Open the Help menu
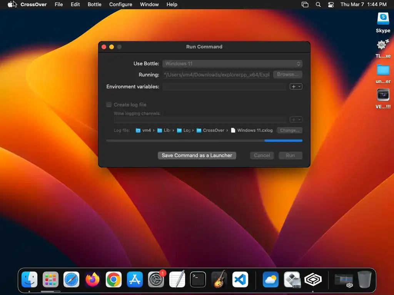 [x=172, y=4]
